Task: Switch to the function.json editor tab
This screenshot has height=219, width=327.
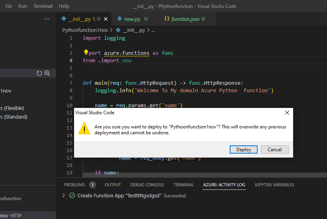Action: (x=187, y=19)
